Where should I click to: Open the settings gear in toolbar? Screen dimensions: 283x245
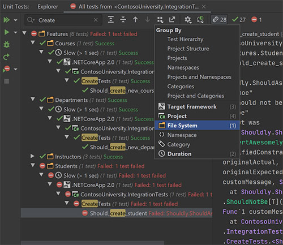pyautogui.click(x=187, y=20)
